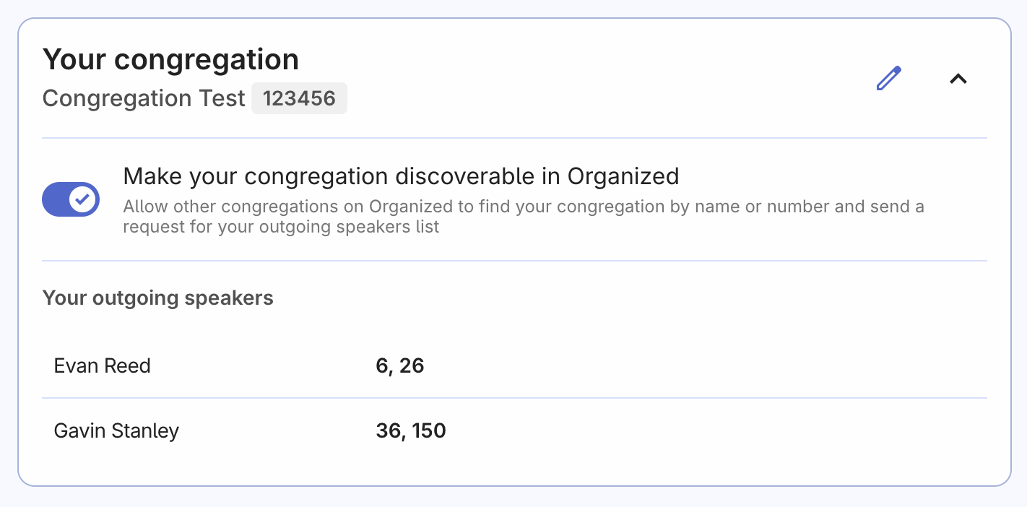Select the Your outgoing speakers heading

tap(157, 298)
